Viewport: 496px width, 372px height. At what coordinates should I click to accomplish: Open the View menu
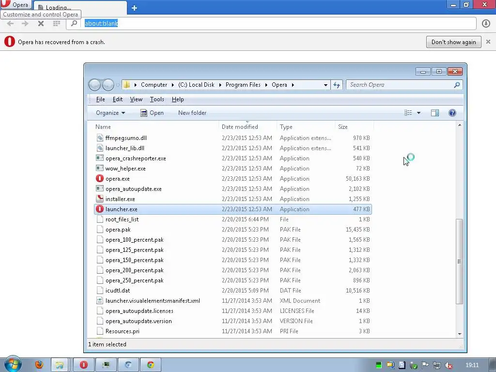coord(136,99)
